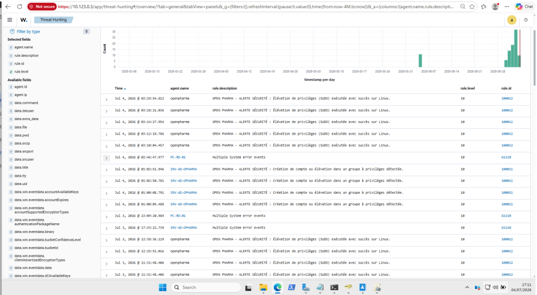Select the rule.description selected field

[x=26, y=55]
